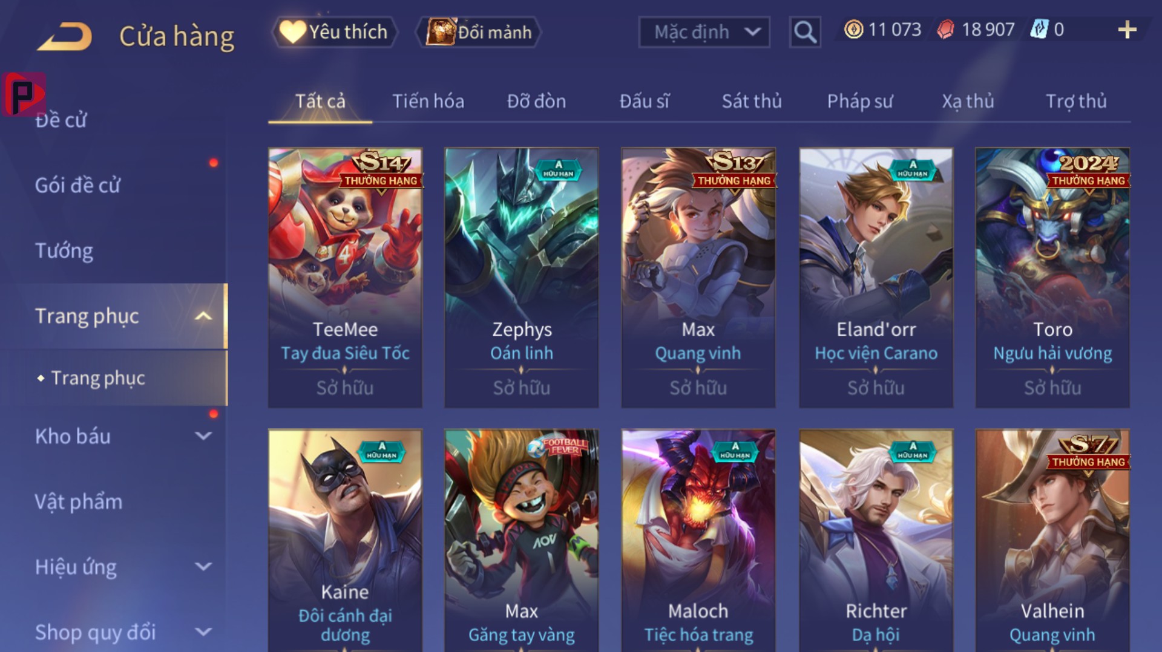Open Đổi mảnh chest exchange
The height and width of the screenshot is (652, 1162).
pos(479,31)
